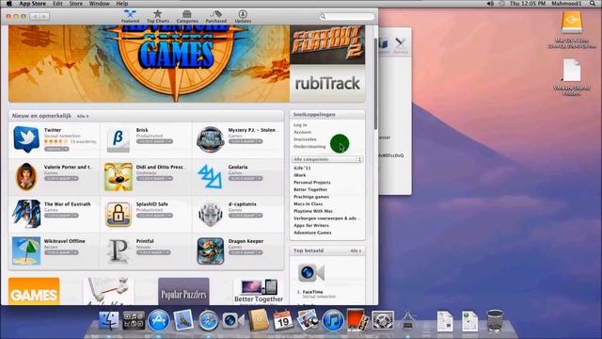602x339 pixels.
Task: Click the Twitter price button
Action: click(x=56, y=149)
